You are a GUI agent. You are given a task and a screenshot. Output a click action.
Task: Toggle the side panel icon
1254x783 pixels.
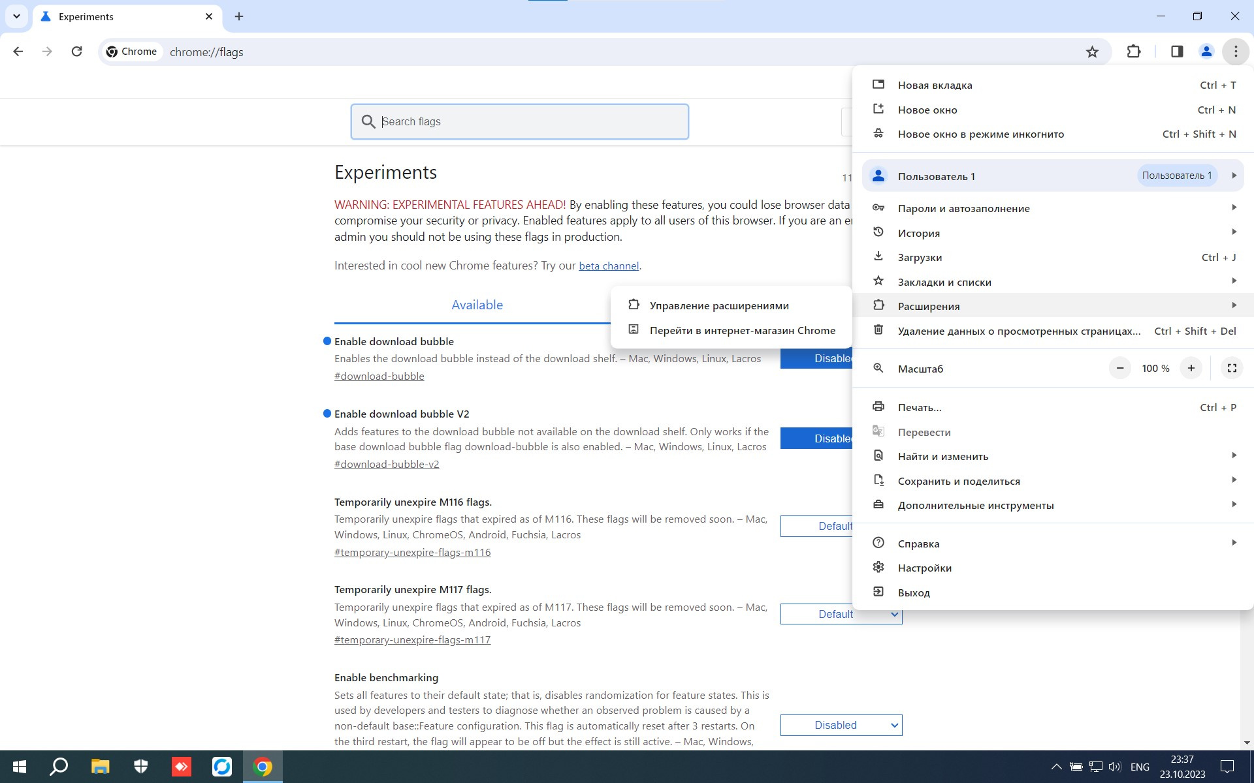click(x=1177, y=52)
